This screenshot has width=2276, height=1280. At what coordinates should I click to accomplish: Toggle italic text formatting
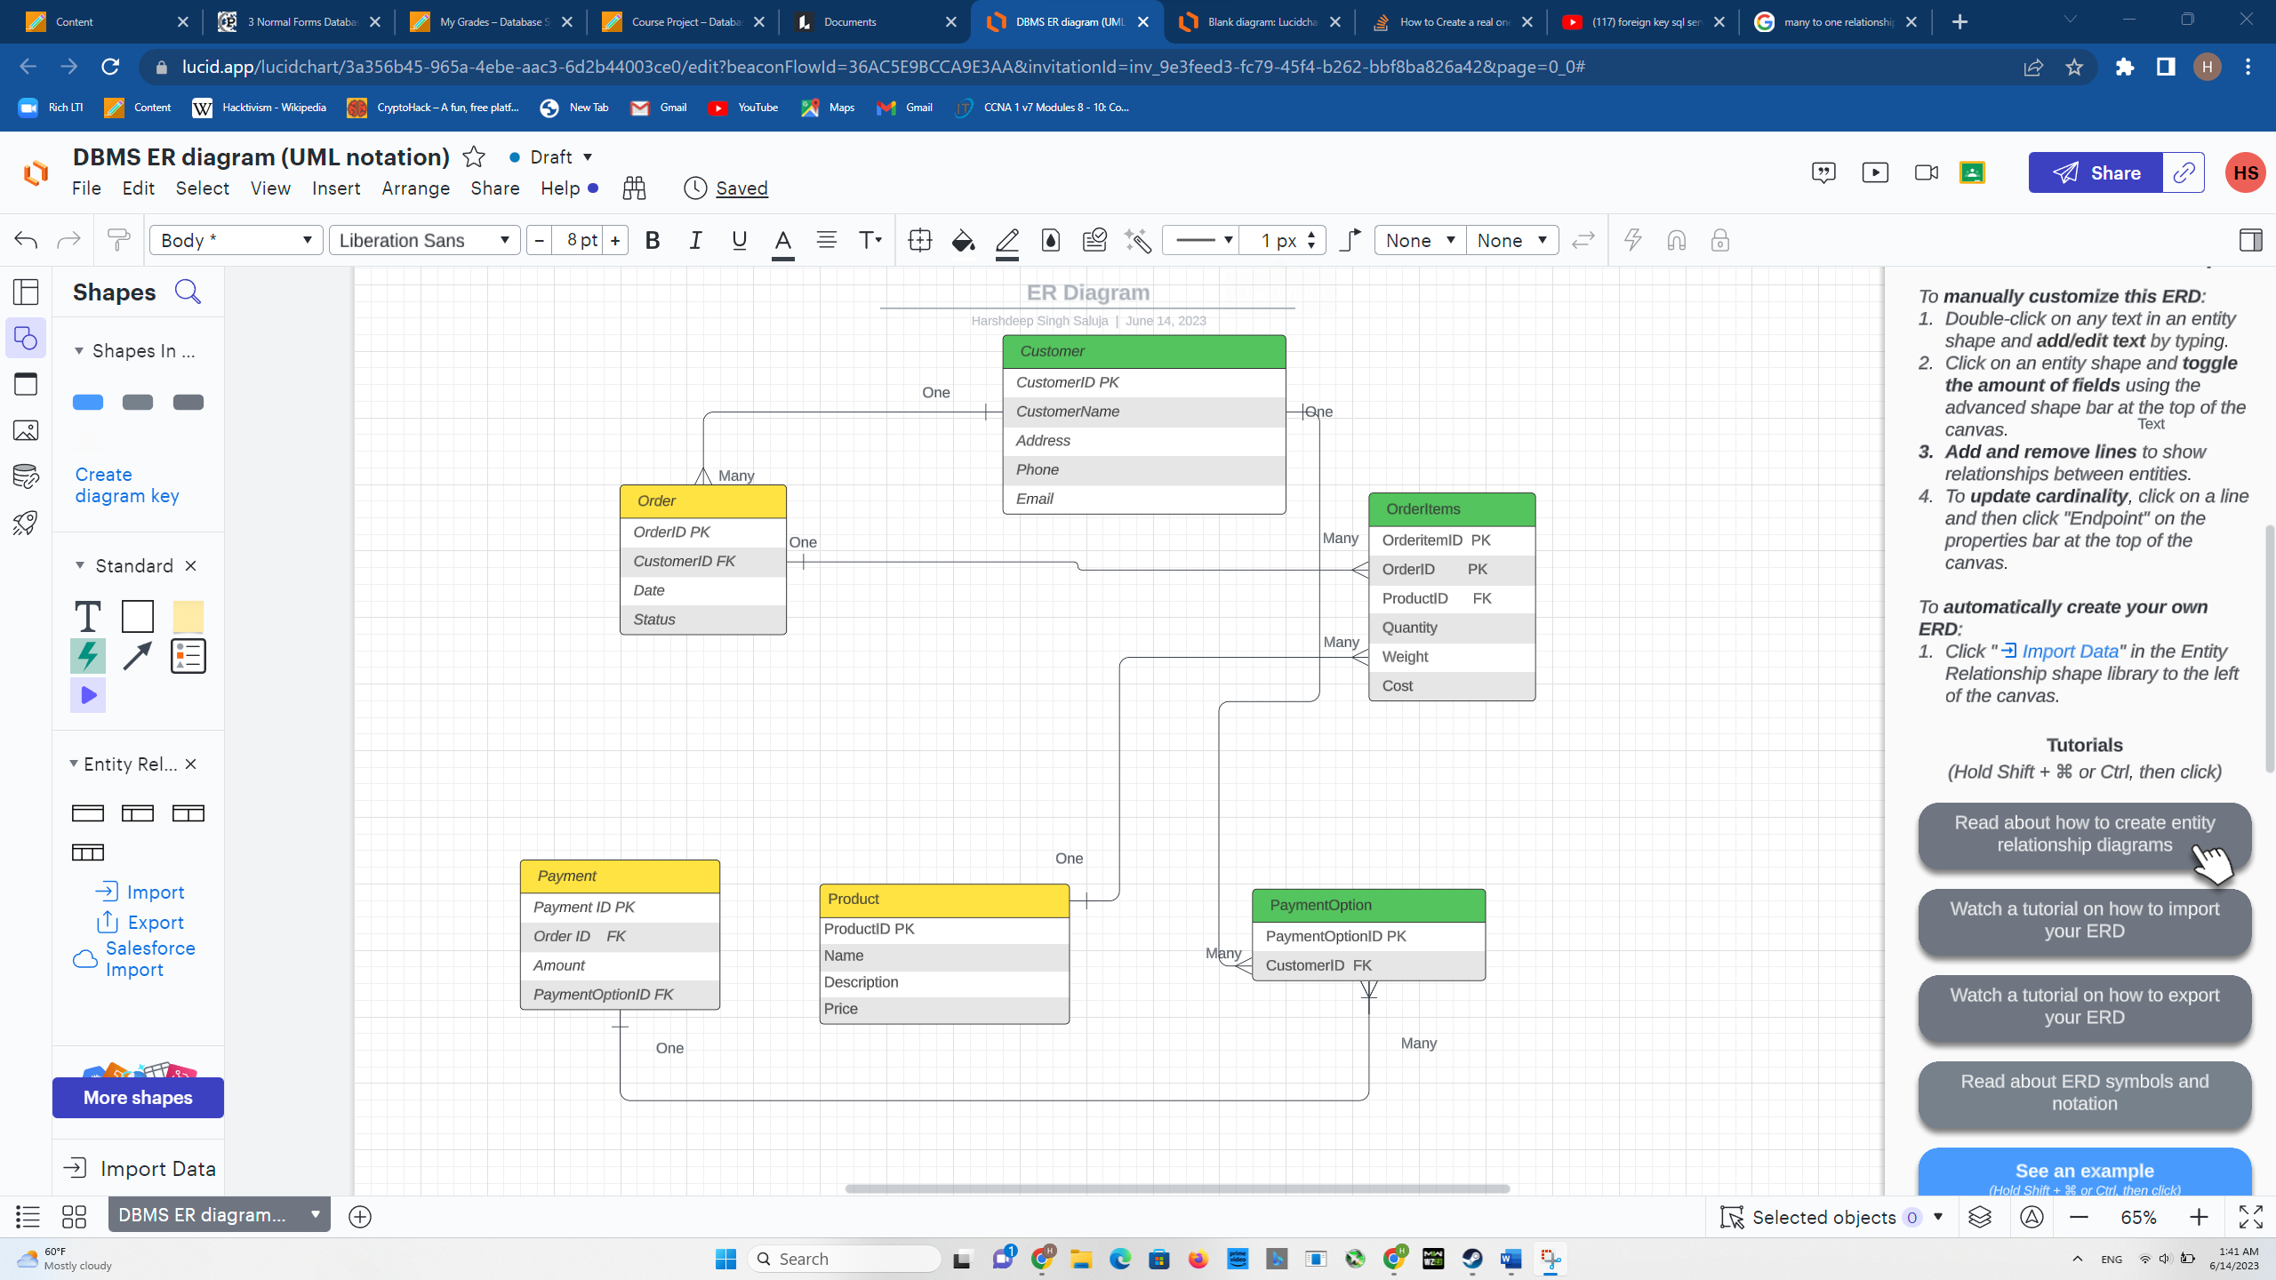click(695, 240)
